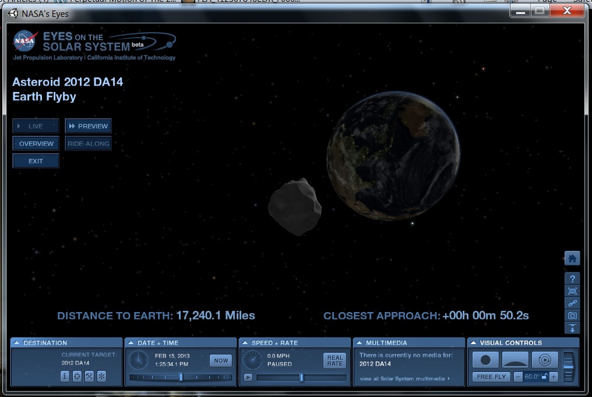The height and width of the screenshot is (397, 592).
Task: Set time to NOW
Action: click(x=221, y=360)
